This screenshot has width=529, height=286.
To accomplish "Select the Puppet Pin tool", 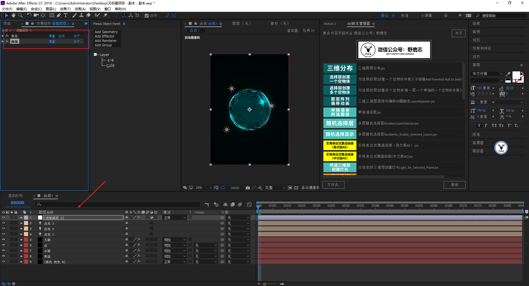I will [x=106, y=15].
